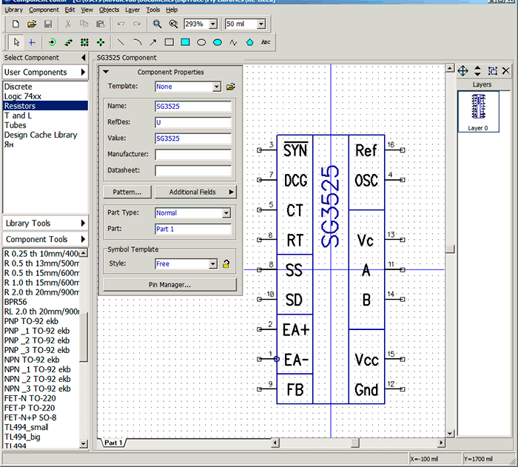
Task: Open the Layer menu
Action: 132,10
